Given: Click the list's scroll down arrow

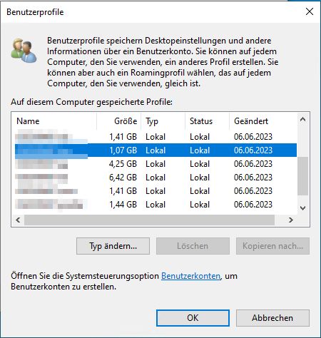Looking at the screenshot, I should [302, 208].
